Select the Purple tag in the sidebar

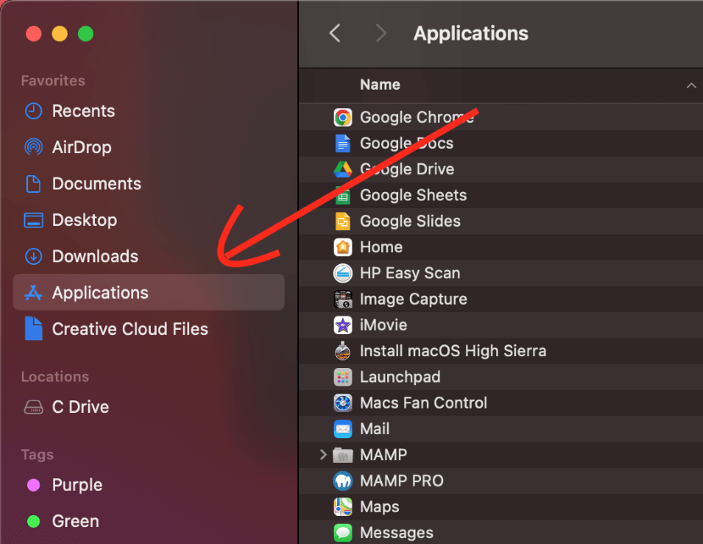pos(75,485)
